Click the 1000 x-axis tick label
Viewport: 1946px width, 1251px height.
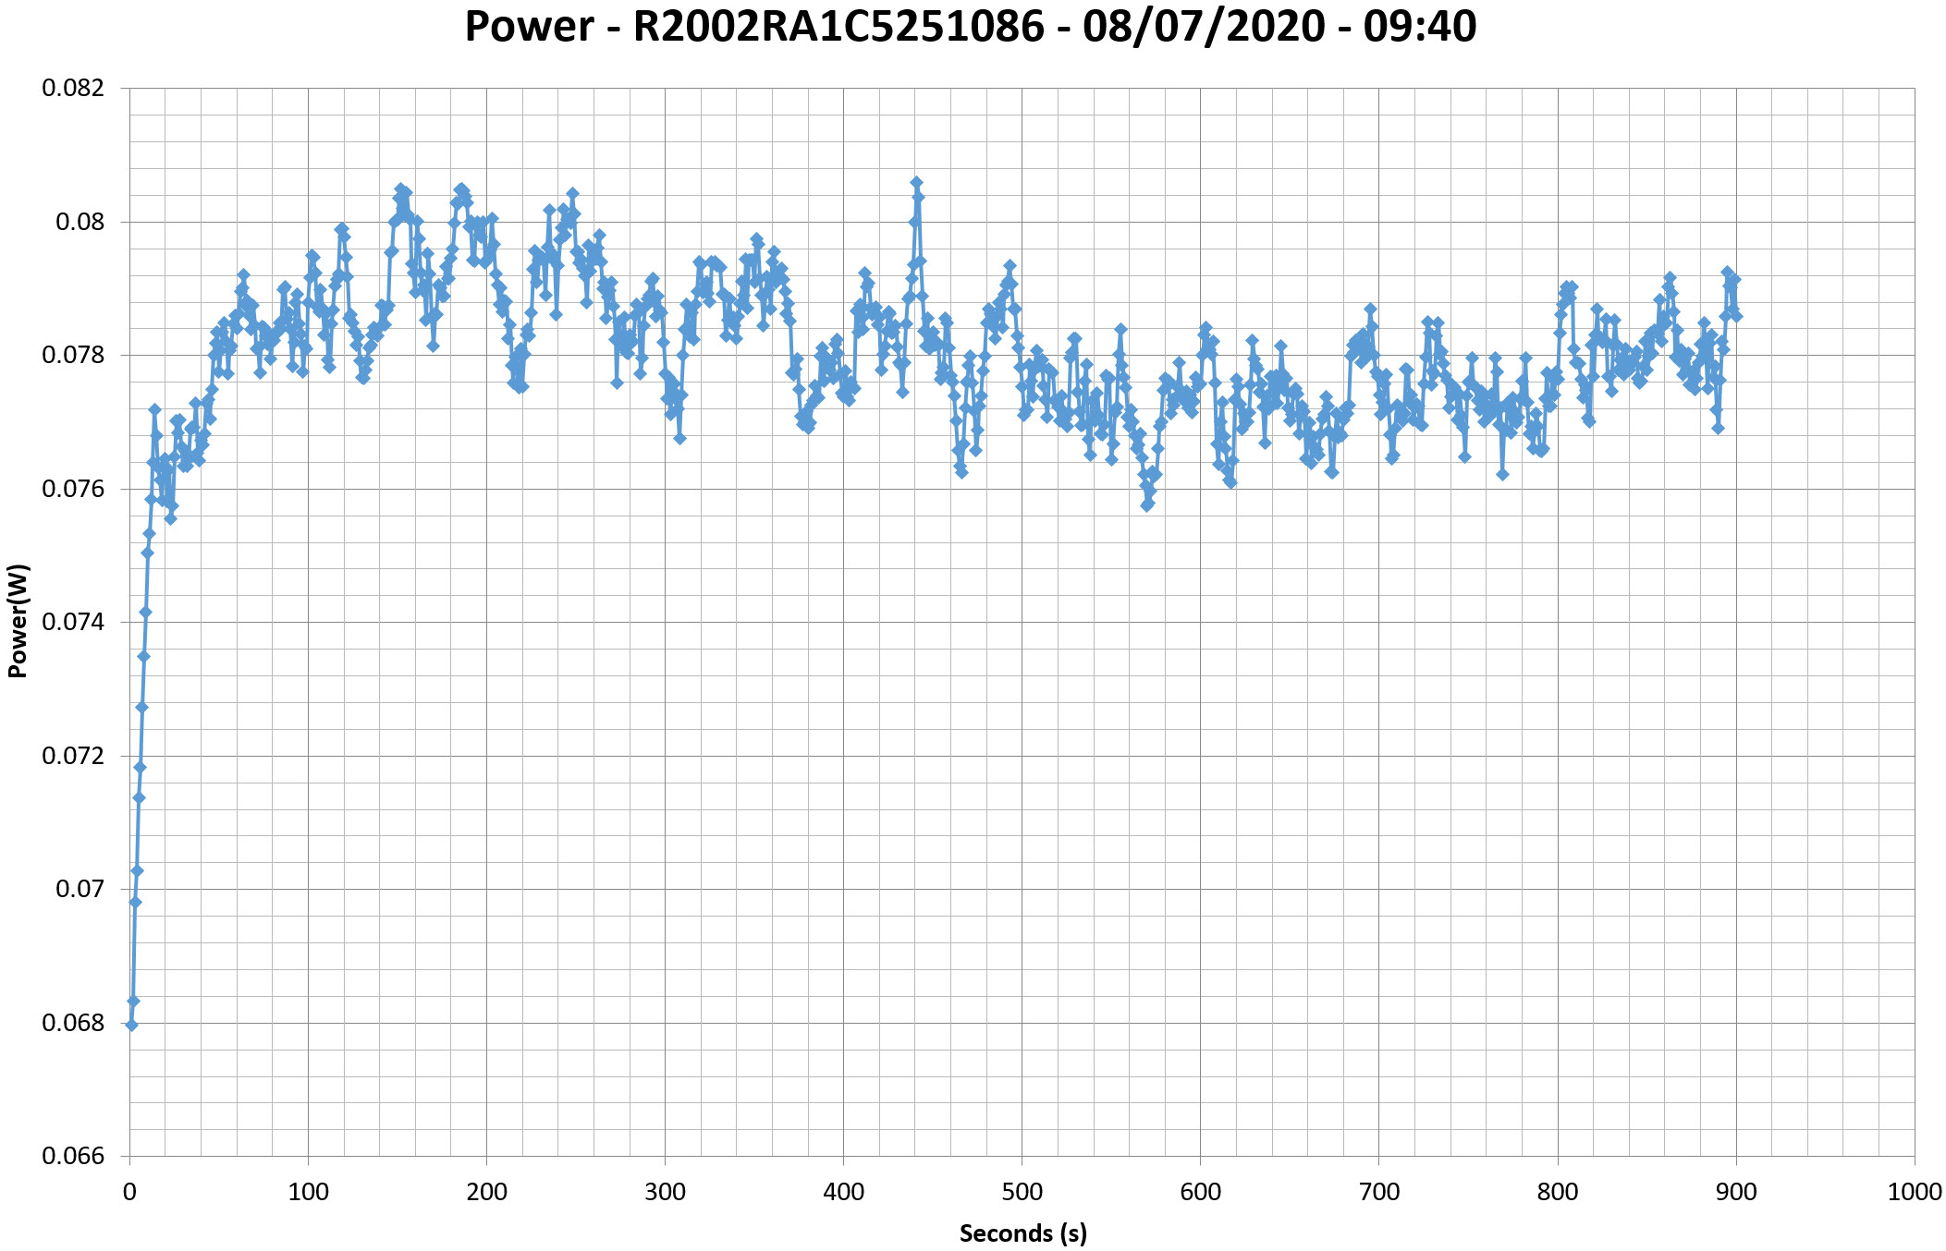click(1914, 1192)
